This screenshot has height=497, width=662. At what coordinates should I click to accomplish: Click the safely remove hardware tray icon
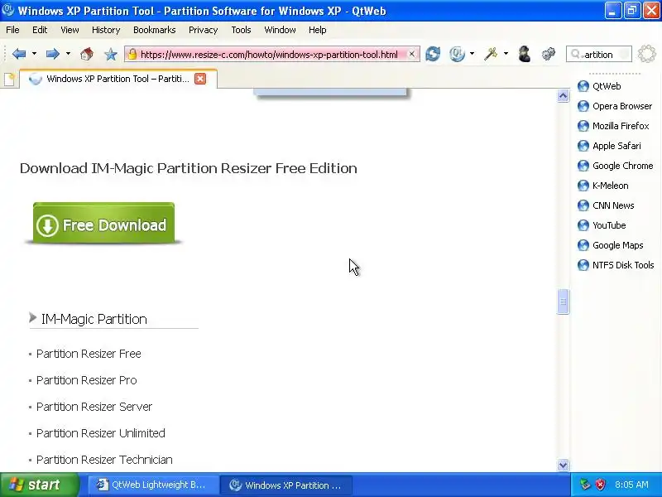585,485
